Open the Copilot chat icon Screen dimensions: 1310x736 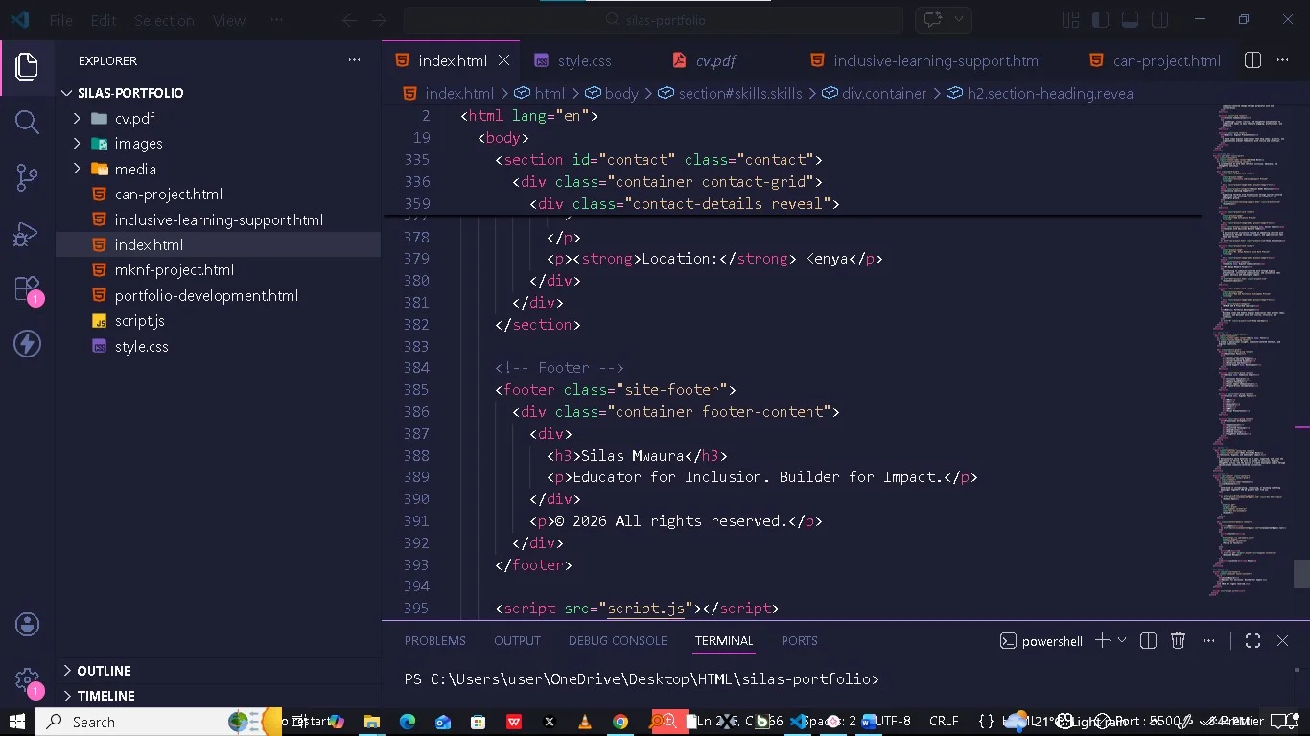(932, 20)
